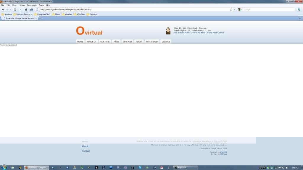Open the Tools menu
303x170 pixels.
tap(41, 5)
